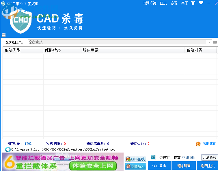Image resolution: width=218 pixels, height=171 pixels.
Task: Open the 关于 about menu
Action: 185,3
